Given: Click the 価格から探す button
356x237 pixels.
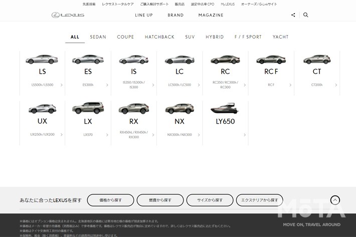Looking at the screenshot, I should click(111, 200).
